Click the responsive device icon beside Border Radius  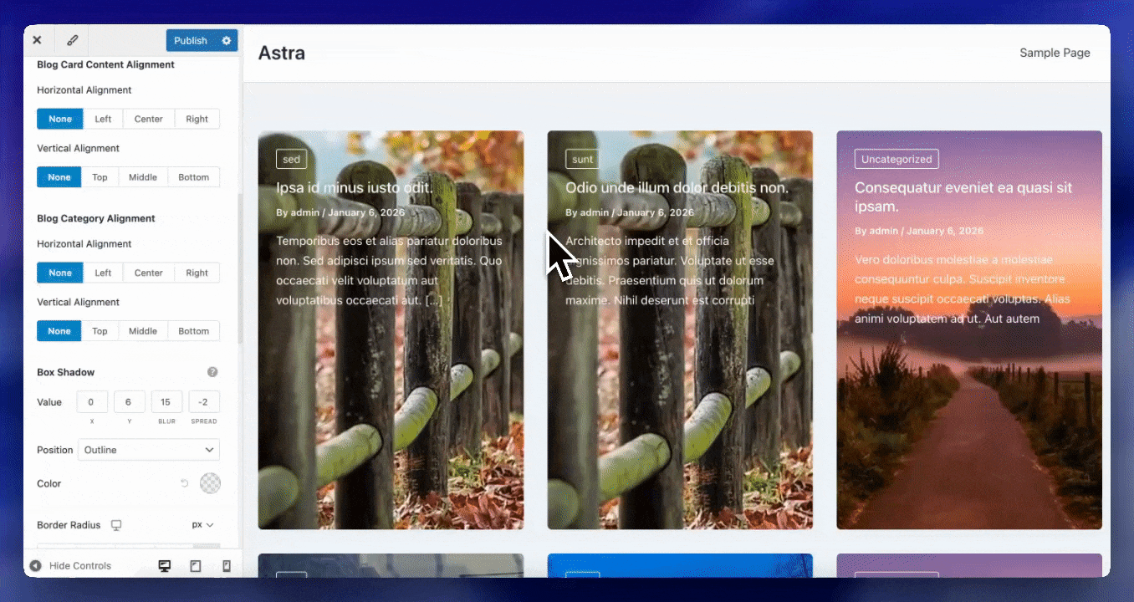click(x=116, y=525)
